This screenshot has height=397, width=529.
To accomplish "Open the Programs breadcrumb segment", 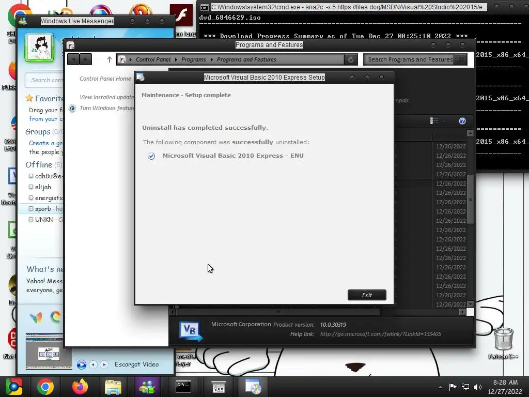I will (193, 59).
